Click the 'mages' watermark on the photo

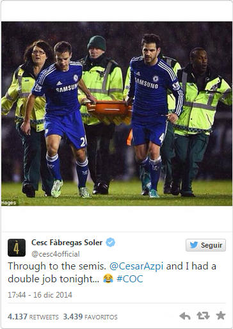[x=9, y=203]
